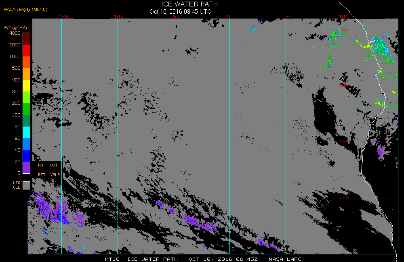The image size is (404, 262).
Task: Click the OUT VALR legend label
Action: pyautogui.click(x=55, y=170)
